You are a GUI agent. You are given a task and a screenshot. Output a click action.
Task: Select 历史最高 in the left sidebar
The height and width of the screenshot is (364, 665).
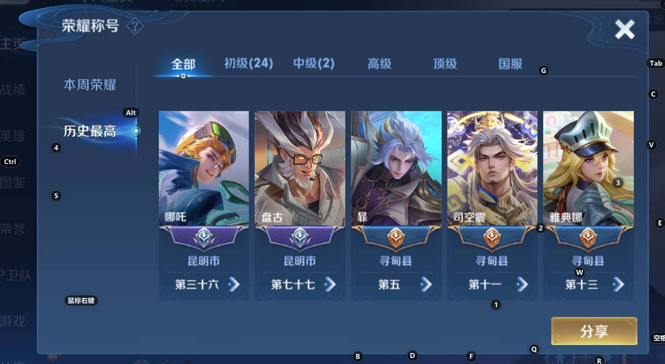point(90,132)
